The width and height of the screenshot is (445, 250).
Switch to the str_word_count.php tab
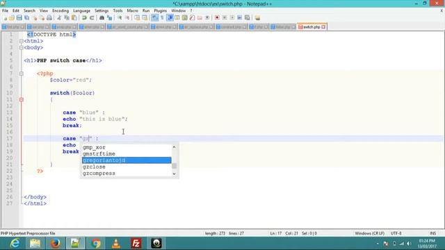click(x=128, y=27)
